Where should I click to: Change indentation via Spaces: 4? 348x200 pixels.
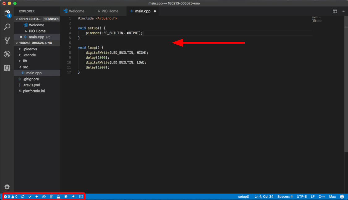[285, 197]
